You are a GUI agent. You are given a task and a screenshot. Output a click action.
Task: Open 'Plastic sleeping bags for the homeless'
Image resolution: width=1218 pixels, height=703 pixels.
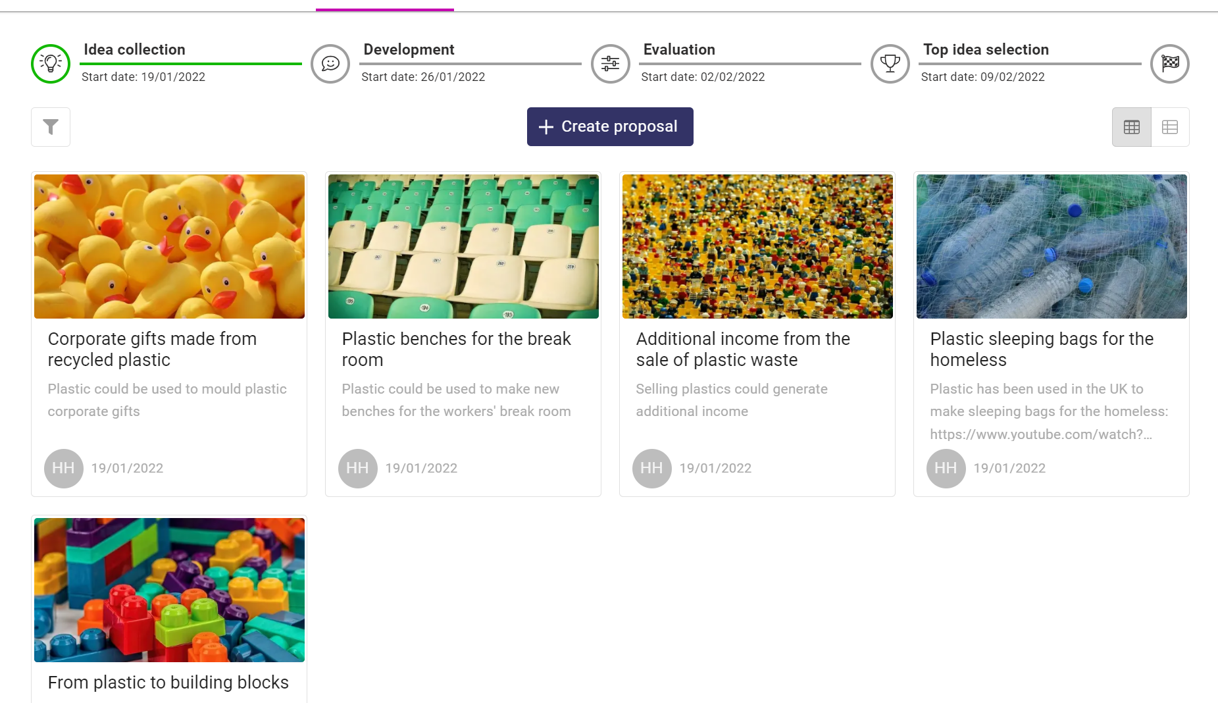[1042, 350]
